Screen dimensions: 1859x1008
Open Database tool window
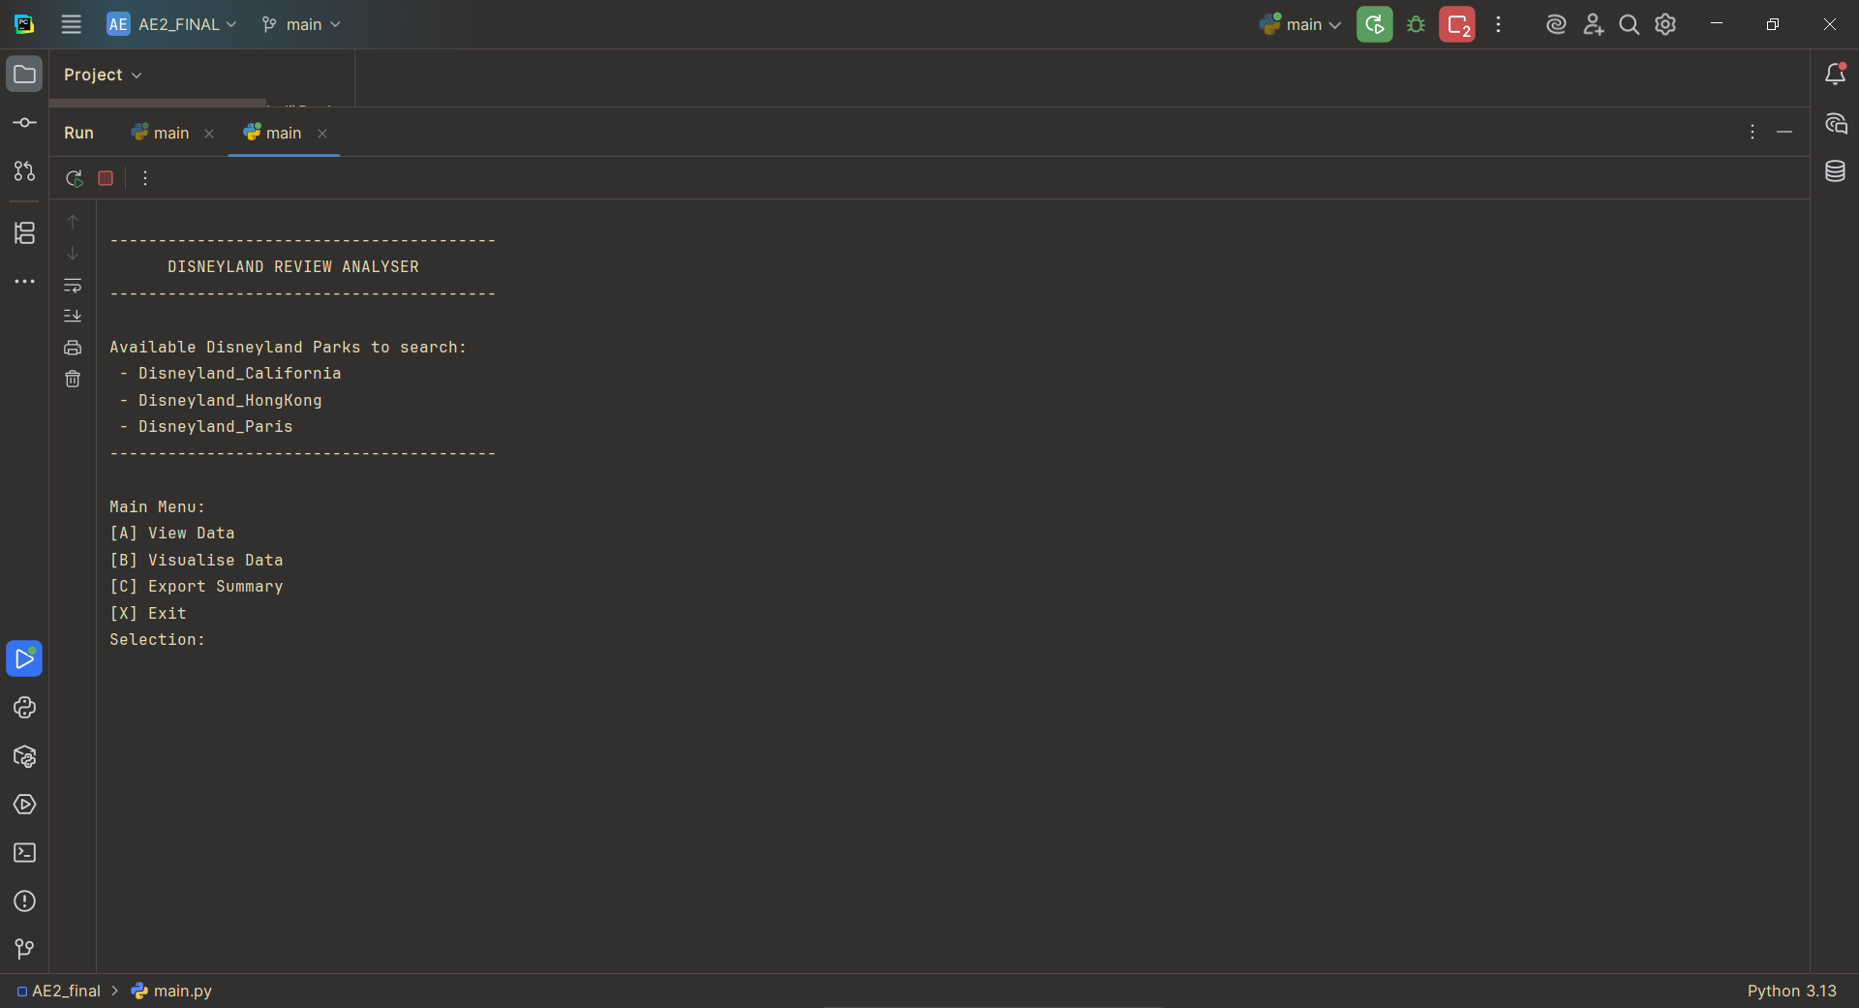click(1835, 171)
